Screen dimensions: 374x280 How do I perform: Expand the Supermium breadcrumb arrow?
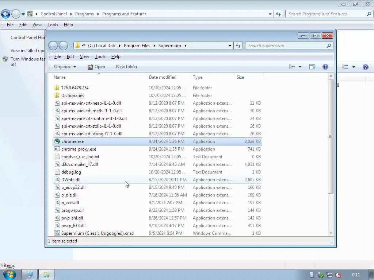[185, 46]
